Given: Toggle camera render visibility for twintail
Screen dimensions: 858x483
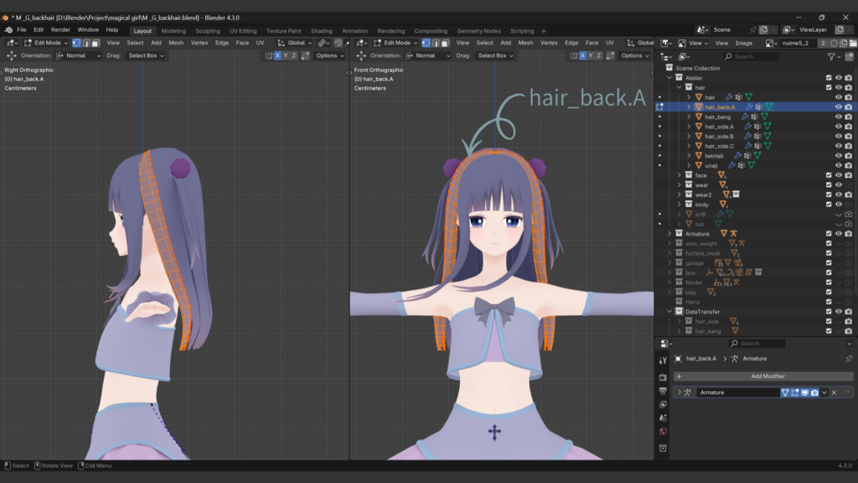Looking at the screenshot, I should pyautogui.click(x=848, y=155).
